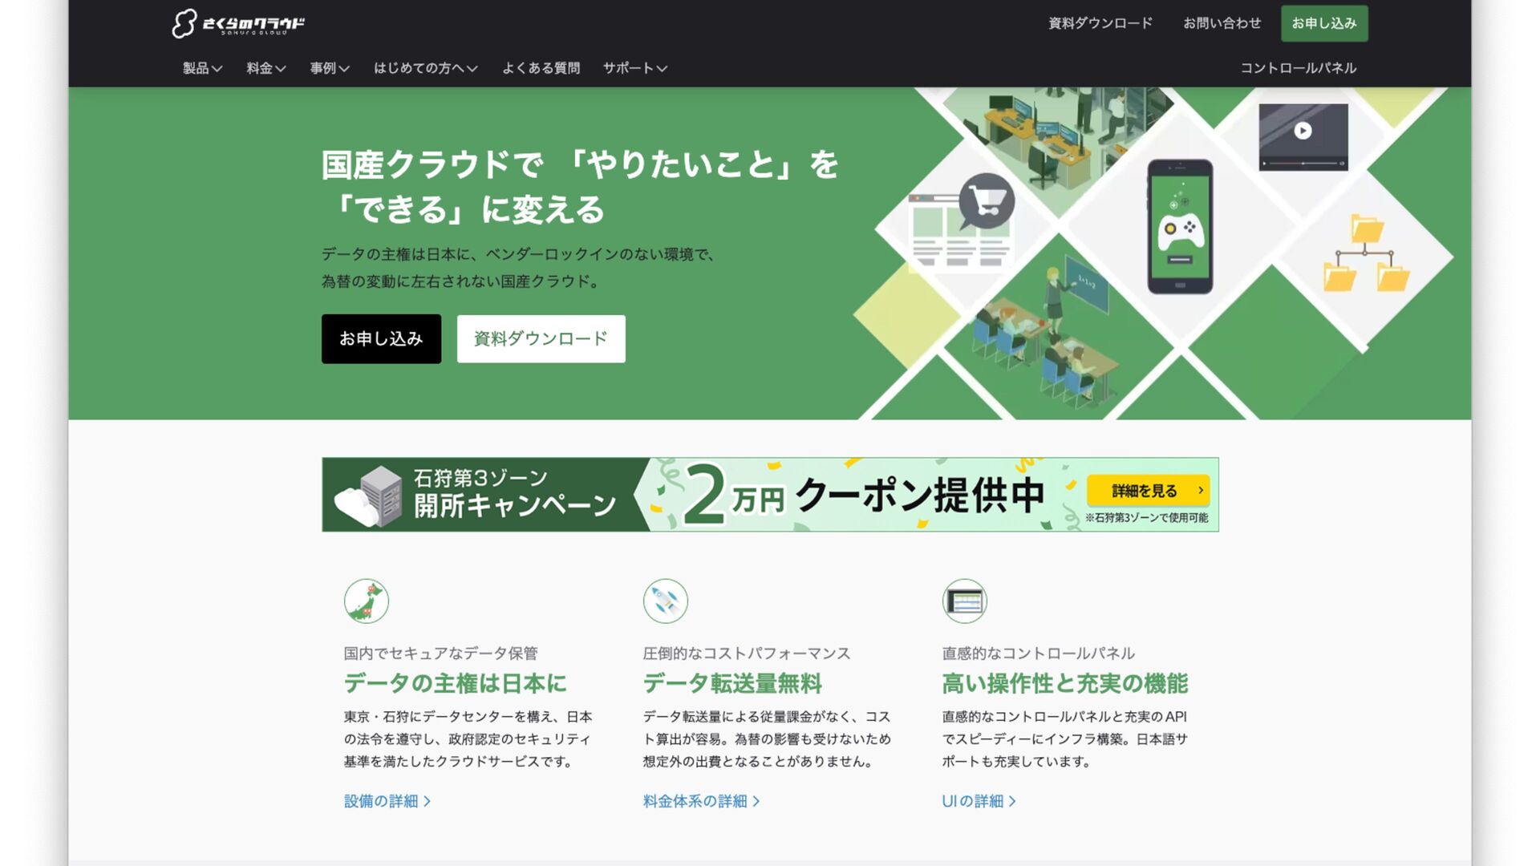The height and width of the screenshot is (866, 1540).
Task: Click the Sakura Cloud logo
Action: tap(238, 23)
